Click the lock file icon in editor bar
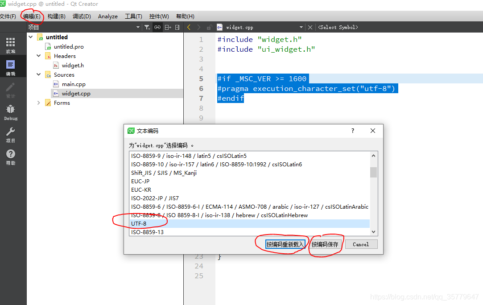 [210, 27]
